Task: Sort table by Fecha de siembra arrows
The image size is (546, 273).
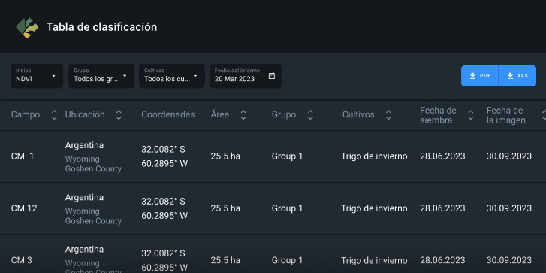Action: [x=470, y=115]
